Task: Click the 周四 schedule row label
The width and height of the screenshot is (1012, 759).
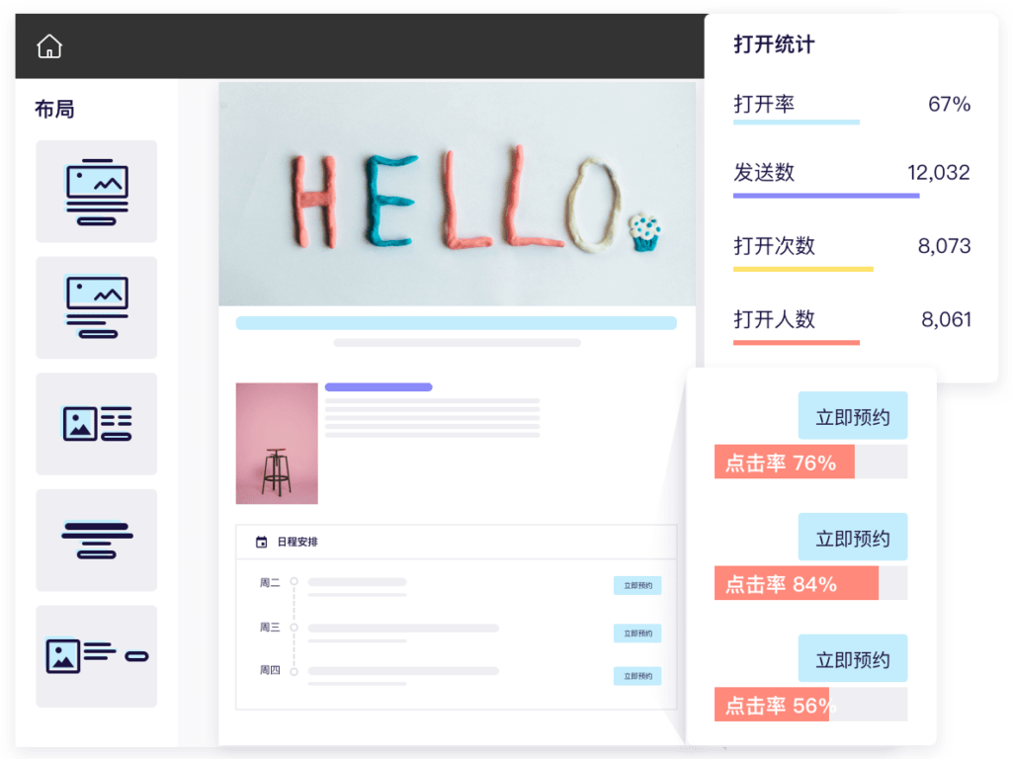Action: pos(270,671)
